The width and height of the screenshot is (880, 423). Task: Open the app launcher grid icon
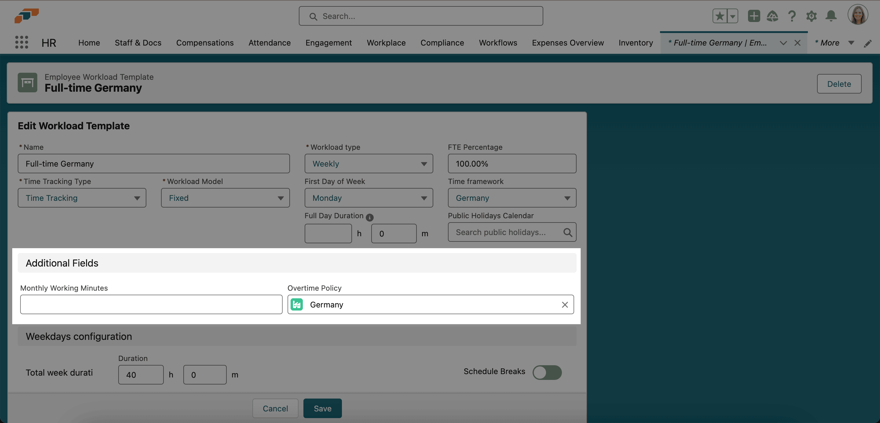pos(21,42)
